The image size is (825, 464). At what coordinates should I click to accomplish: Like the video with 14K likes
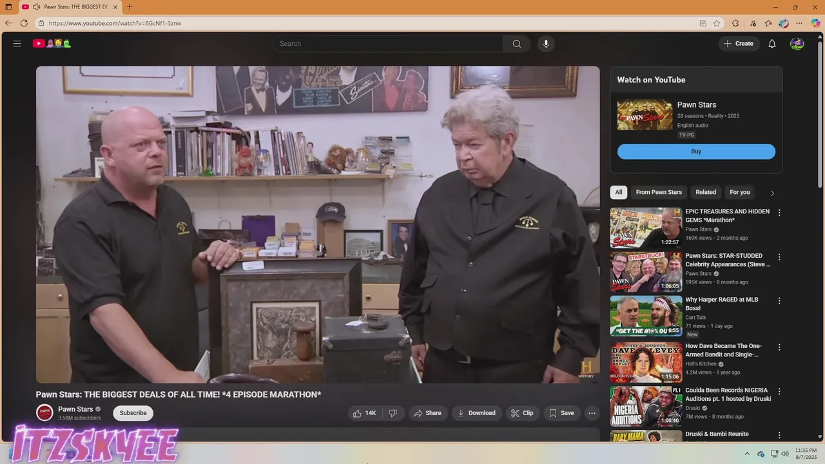click(x=365, y=413)
